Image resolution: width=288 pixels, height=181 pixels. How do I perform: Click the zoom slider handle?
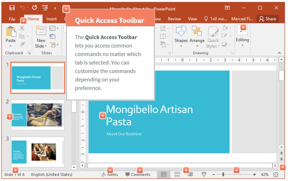[223, 174]
